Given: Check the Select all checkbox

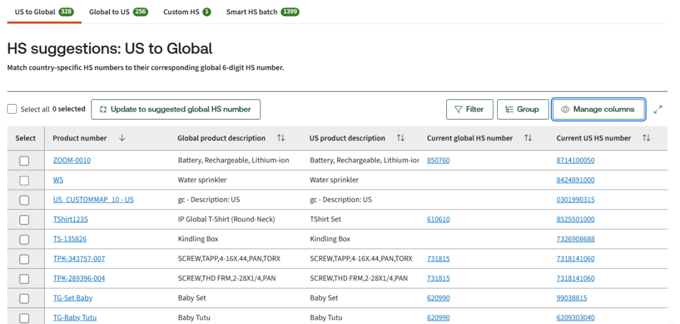Looking at the screenshot, I should click(12, 109).
